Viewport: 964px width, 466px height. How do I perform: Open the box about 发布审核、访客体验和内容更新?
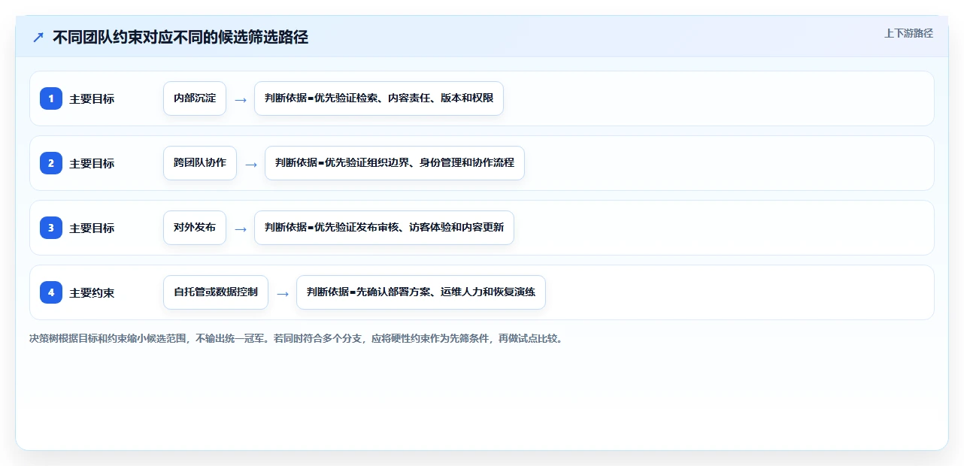(384, 228)
